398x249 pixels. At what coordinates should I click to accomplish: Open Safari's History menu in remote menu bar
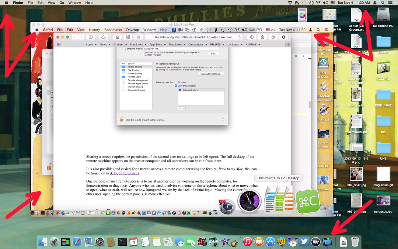94,30
